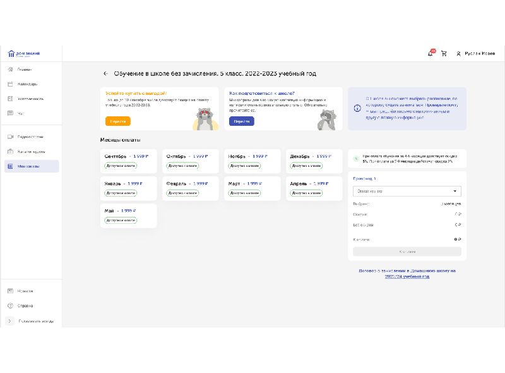
Task: Click the grey К оплате button
Action: pyautogui.click(x=407, y=252)
